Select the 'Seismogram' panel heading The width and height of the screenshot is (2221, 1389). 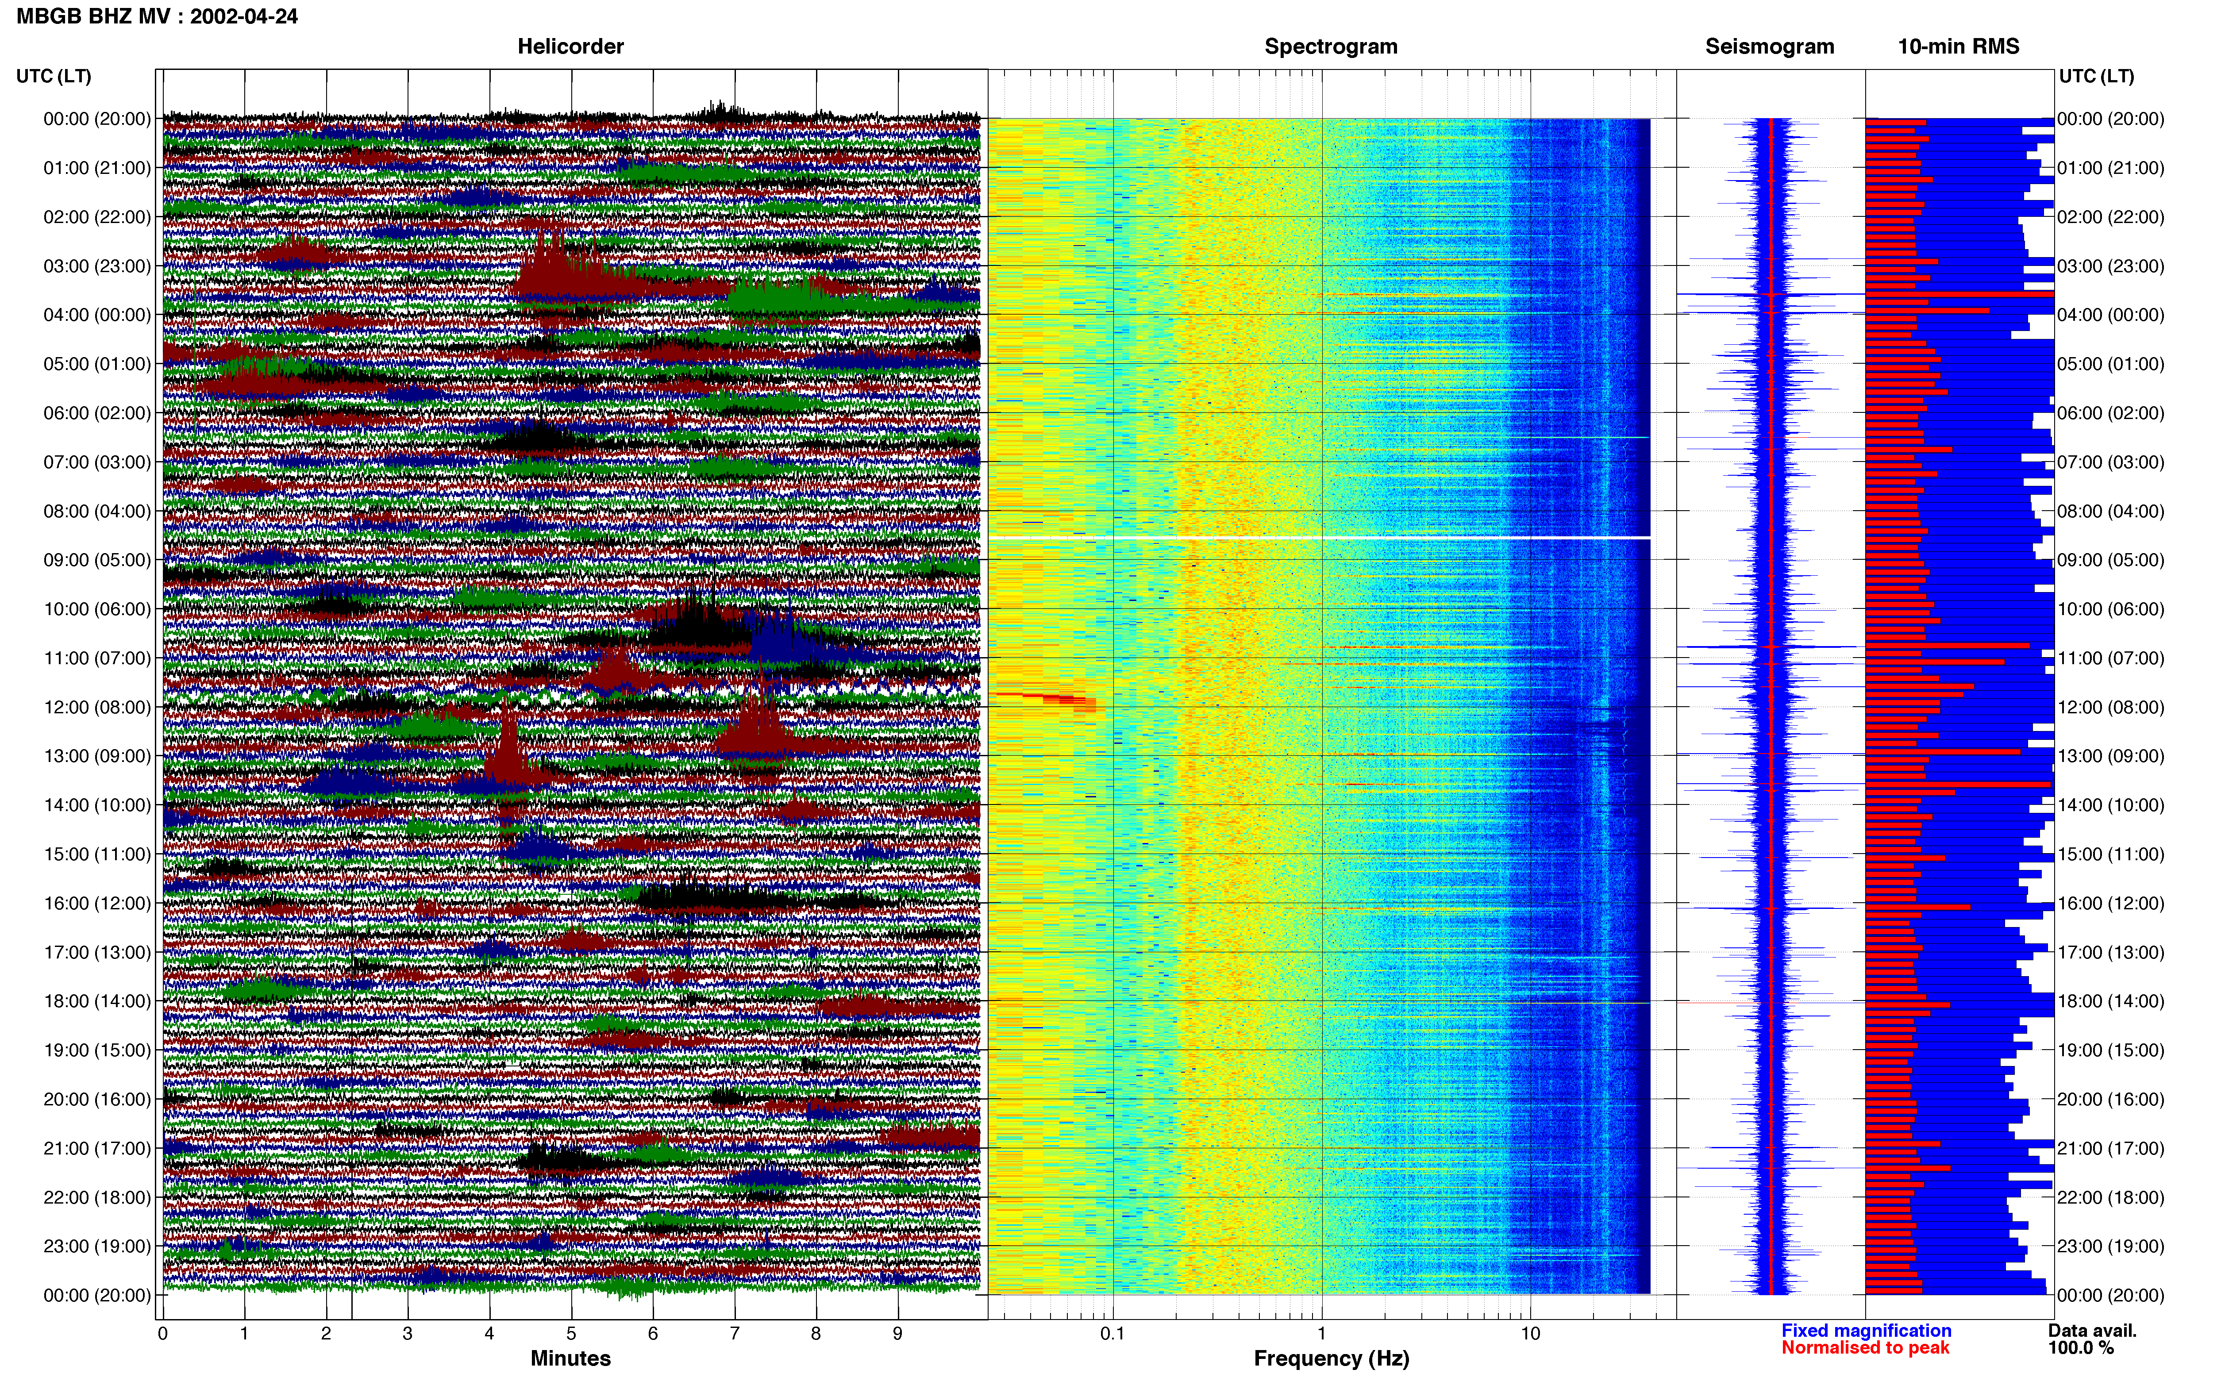(1769, 46)
